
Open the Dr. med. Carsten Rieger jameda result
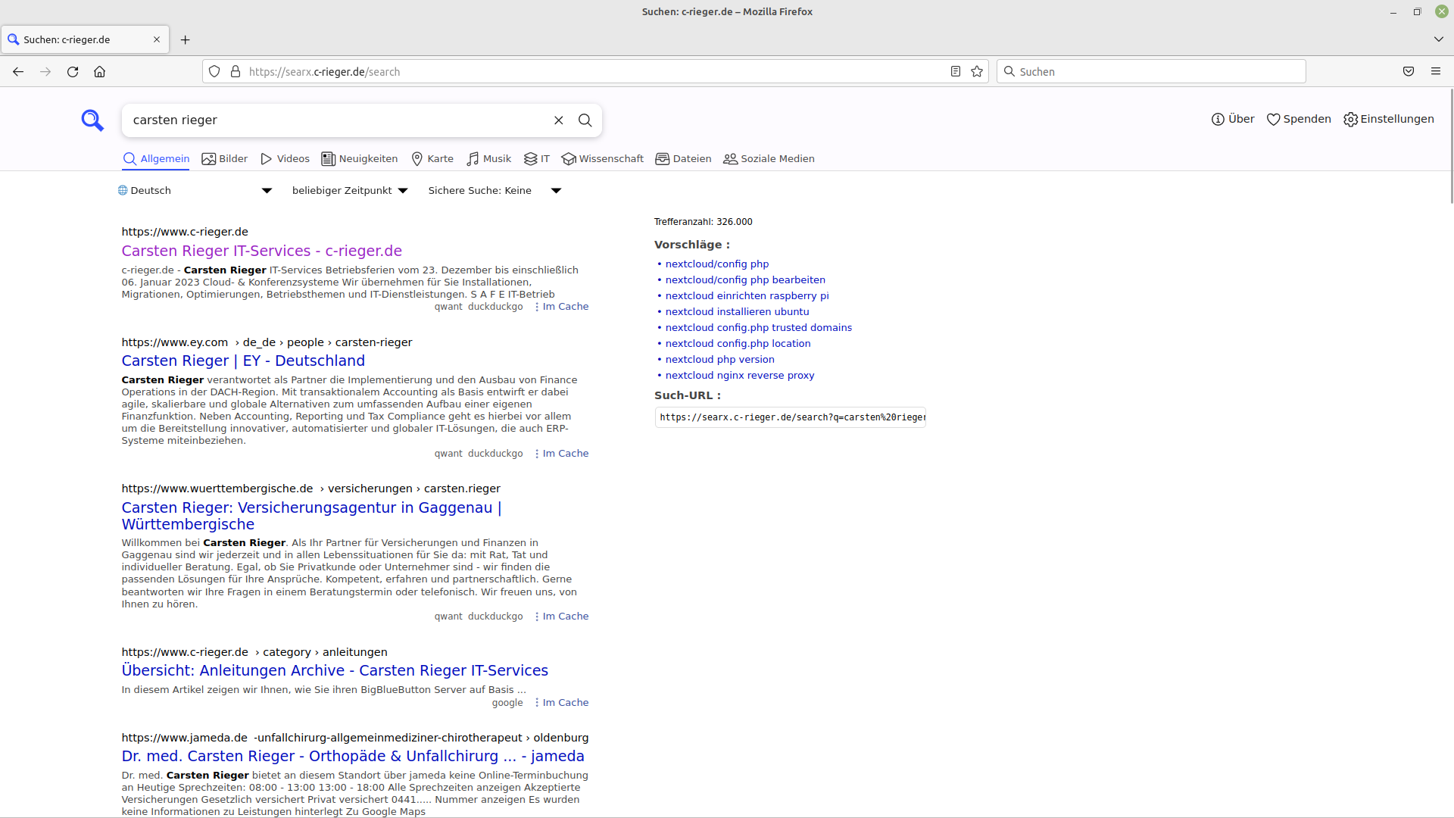click(353, 756)
